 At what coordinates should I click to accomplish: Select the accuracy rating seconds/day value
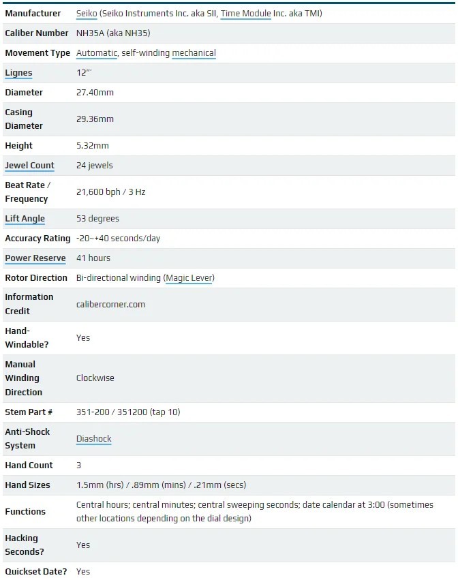pos(118,239)
